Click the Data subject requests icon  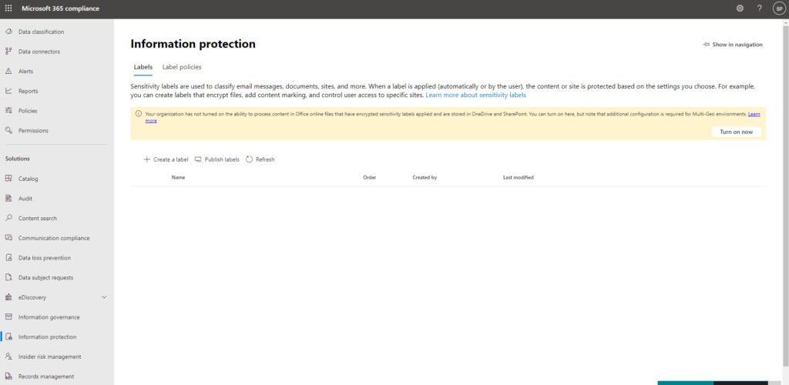pos(8,277)
